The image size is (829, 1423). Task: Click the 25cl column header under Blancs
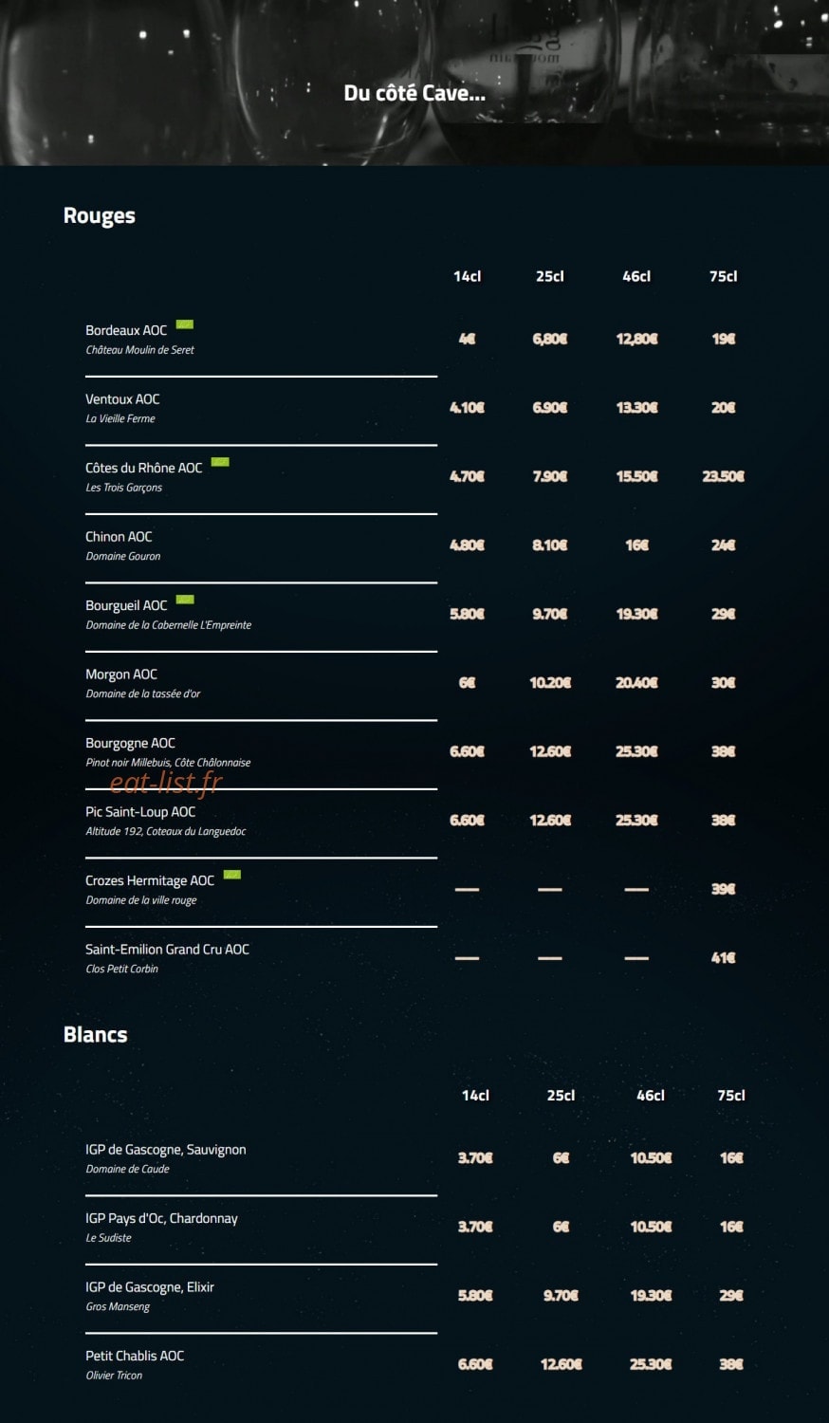point(561,1095)
